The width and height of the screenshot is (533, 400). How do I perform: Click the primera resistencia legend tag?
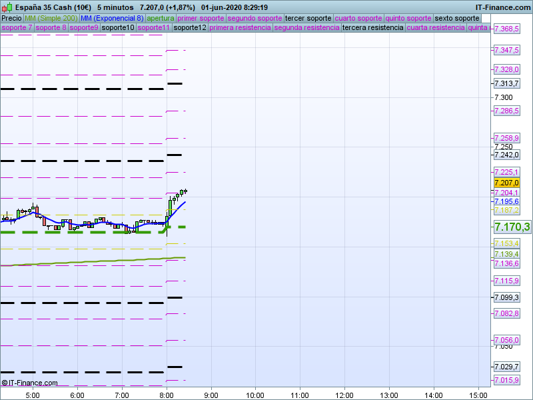click(x=240, y=28)
